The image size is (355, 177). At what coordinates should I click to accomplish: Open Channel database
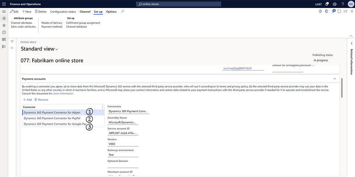[76, 27]
